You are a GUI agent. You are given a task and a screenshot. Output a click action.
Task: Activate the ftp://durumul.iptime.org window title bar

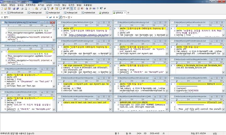[x=28, y=22]
